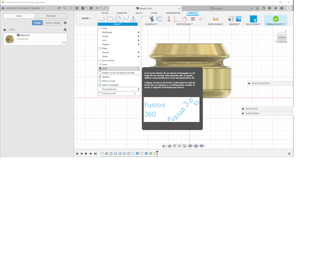Apply the Parallel constraint icon
Viewport: 318px width, 280px height.
200,19
